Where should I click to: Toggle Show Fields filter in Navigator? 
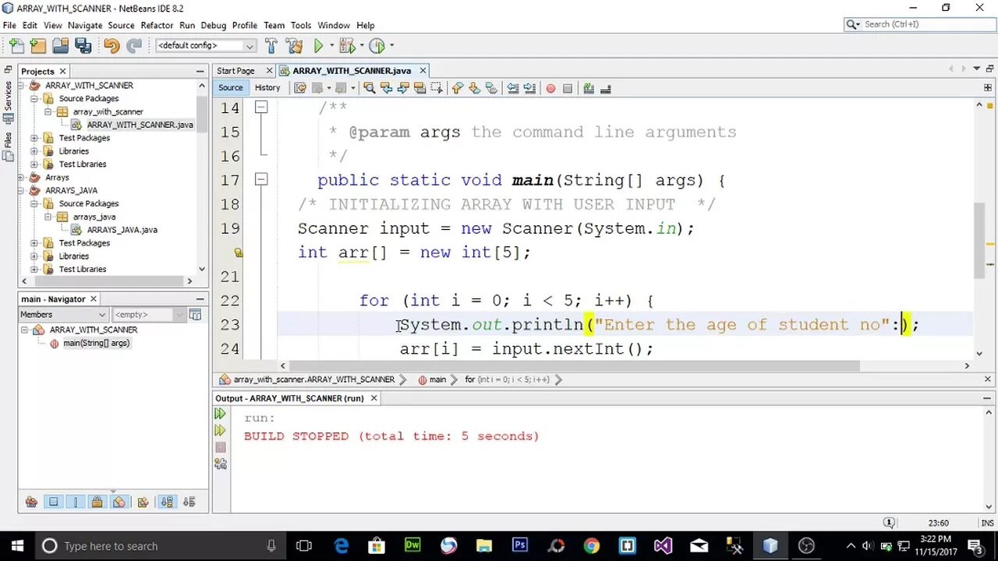pos(53,502)
